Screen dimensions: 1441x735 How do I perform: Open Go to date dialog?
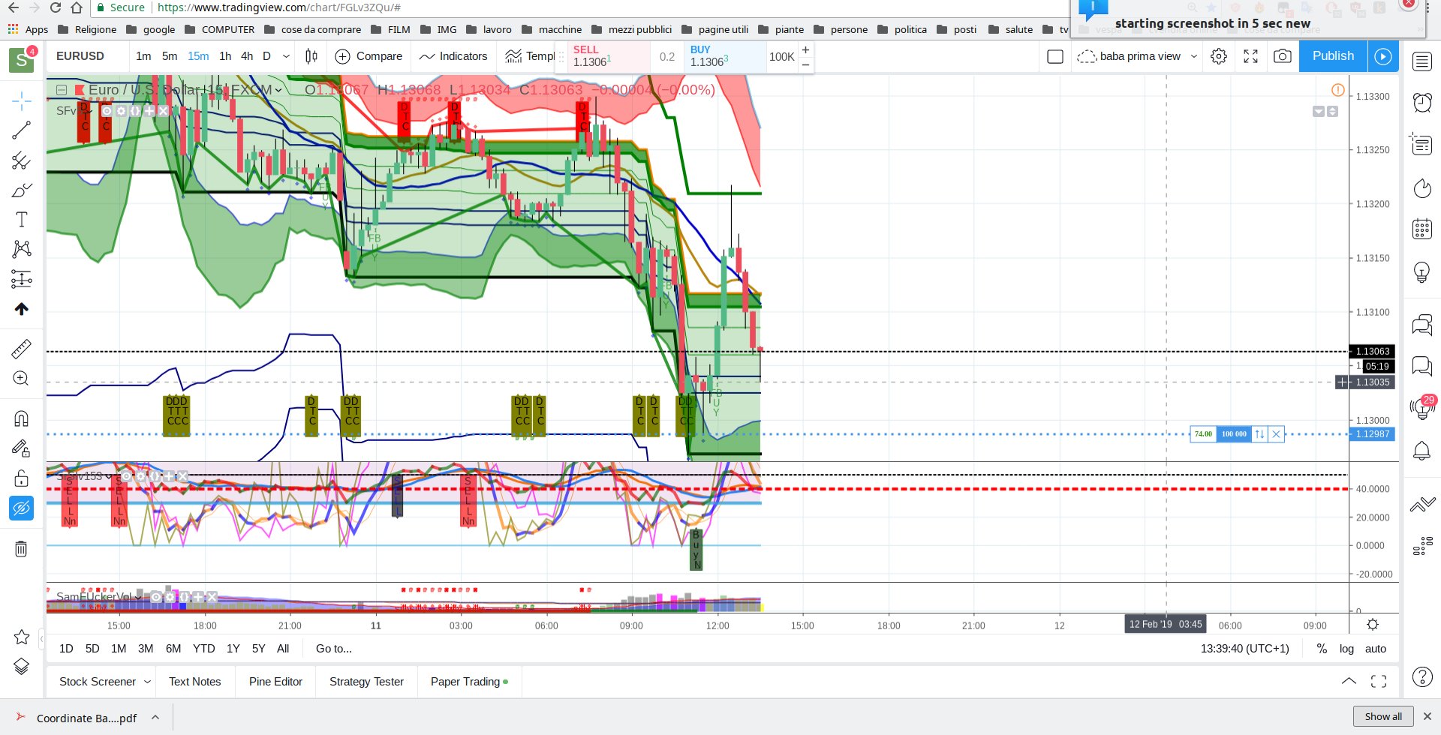[x=334, y=649]
